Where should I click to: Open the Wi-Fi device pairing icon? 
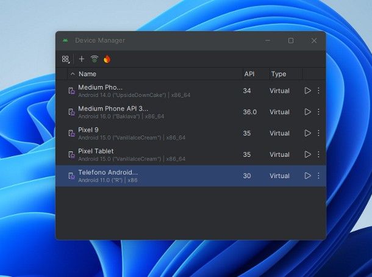(95, 59)
